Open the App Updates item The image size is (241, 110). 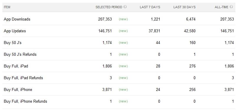coord(15,31)
